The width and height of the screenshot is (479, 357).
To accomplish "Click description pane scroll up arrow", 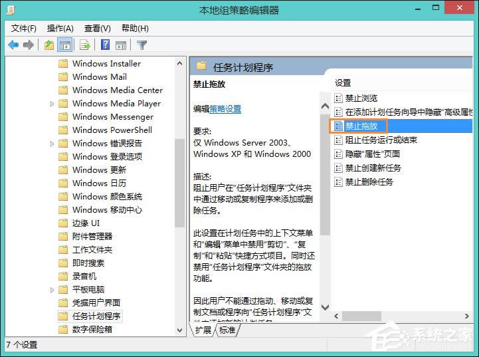I will click(x=326, y=106).
